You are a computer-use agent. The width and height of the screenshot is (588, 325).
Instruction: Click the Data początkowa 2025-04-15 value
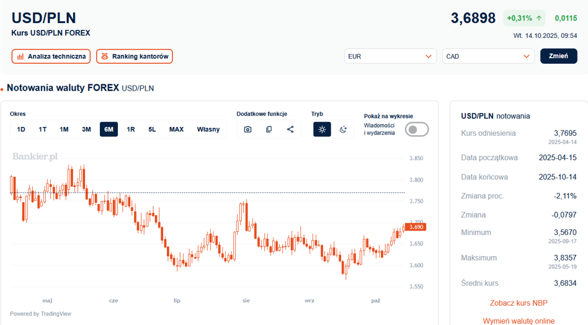(x=558, y=158)
